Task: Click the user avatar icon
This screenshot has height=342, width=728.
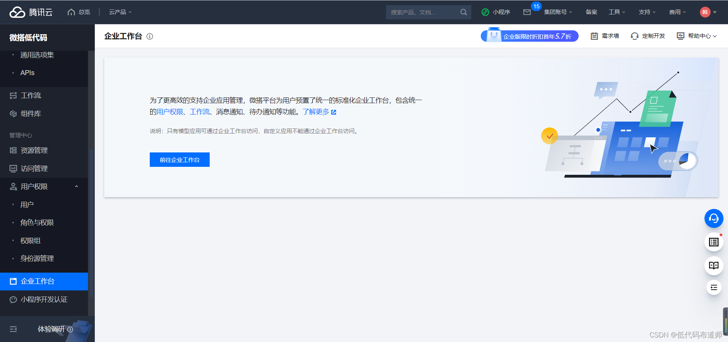Action: [x=705, y=12]
